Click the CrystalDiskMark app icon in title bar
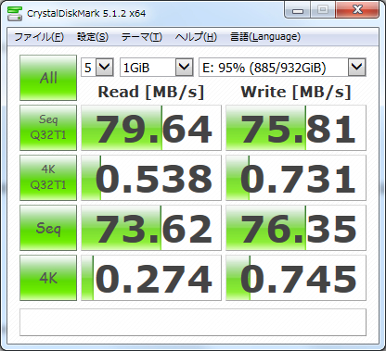This screenshot has height=351, width=386. tap(15, 13)
